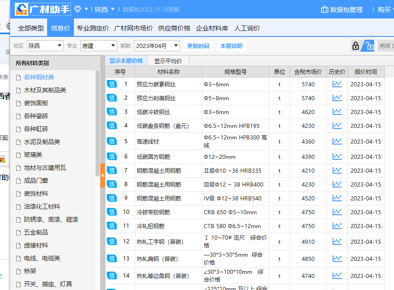The width and height of the screenshot is (394, 290).
Task: Open history price chart for 低碳冷拔钢丝
Action: (337, 112)
